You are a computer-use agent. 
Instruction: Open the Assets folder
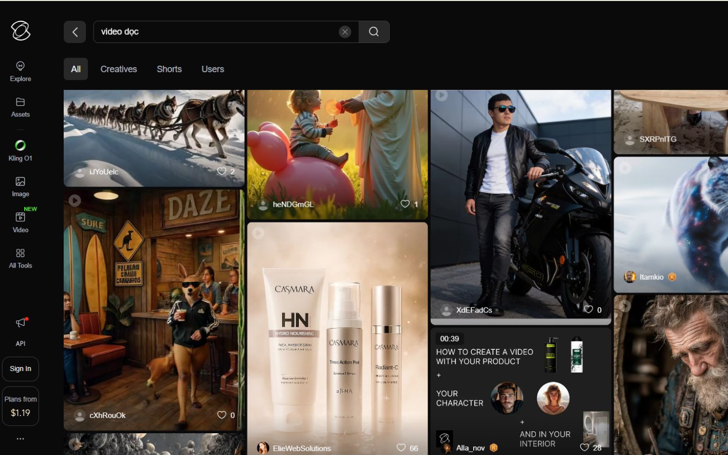(20, 107)
